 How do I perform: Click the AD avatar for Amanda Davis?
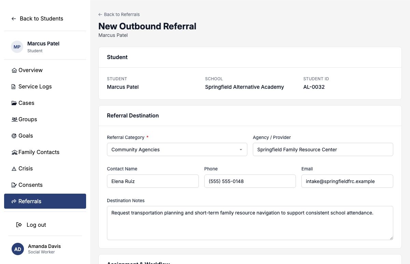point(18,249)
